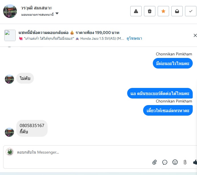Open the emoji smiley picker
This screenshot has width=197, height=175.
click(175, 162)
